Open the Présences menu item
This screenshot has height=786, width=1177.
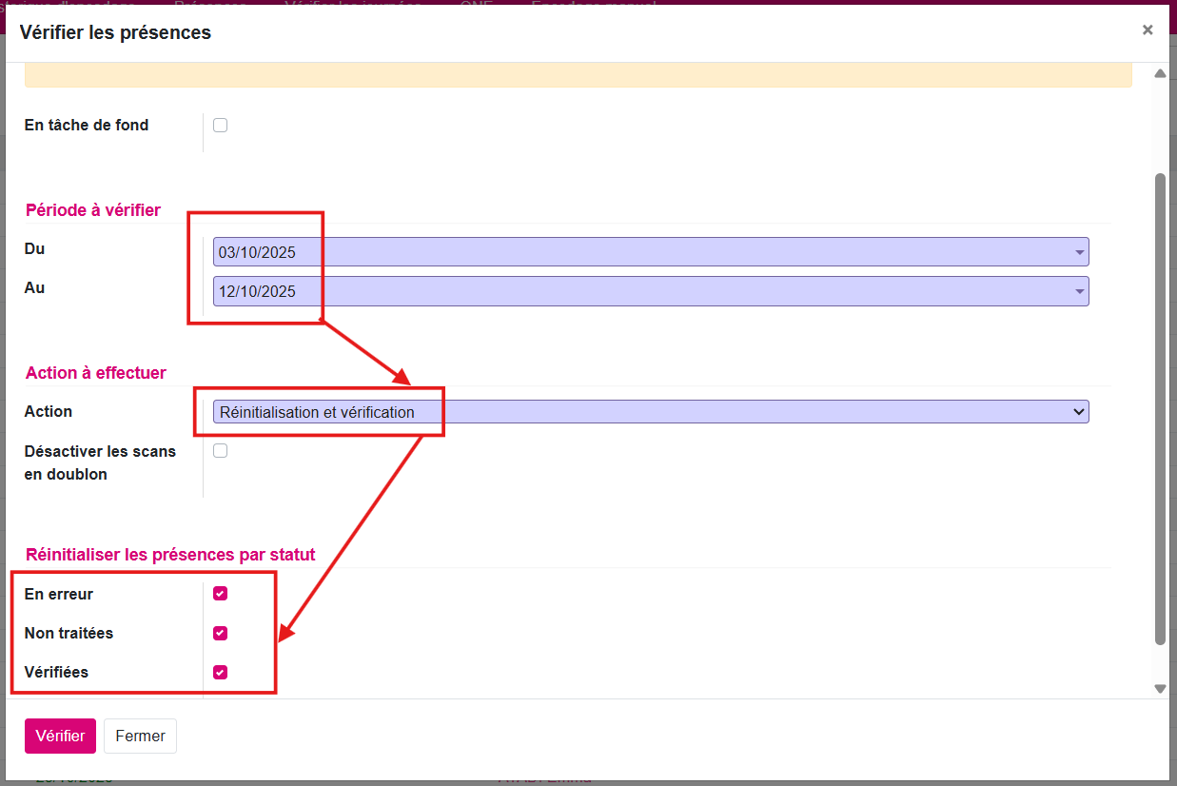210,6
